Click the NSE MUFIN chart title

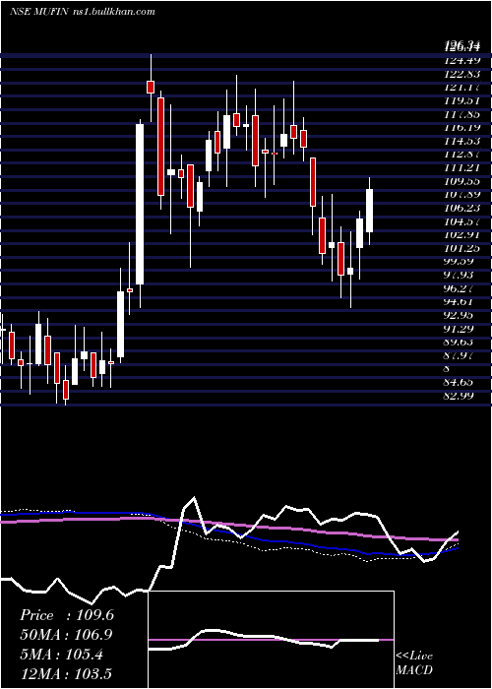pos(82,12)
